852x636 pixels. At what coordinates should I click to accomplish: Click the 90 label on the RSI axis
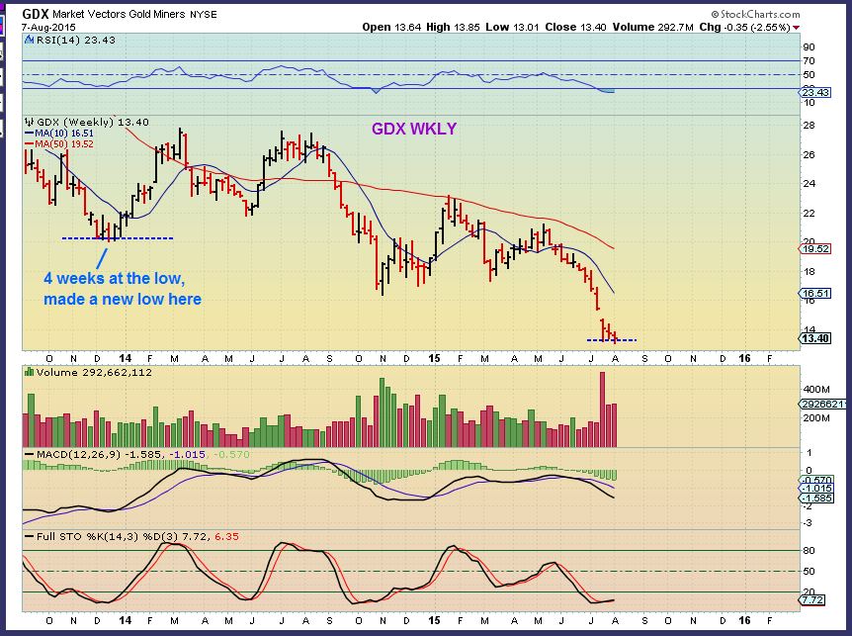click(x=809, y=47)
